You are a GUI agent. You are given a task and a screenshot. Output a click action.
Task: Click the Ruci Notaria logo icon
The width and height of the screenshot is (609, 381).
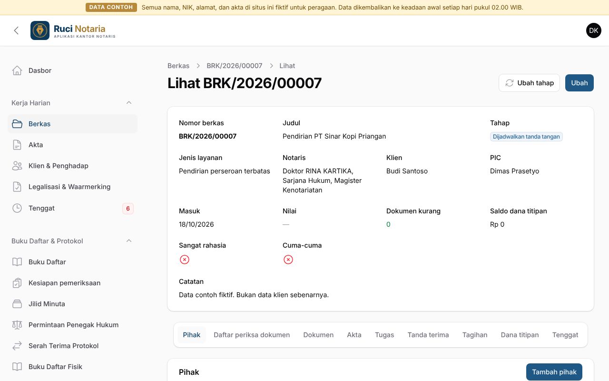click(40, 30)
